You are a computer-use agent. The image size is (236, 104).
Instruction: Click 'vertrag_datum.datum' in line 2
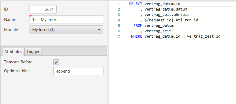pyautogui.click(x=166, y=9)
